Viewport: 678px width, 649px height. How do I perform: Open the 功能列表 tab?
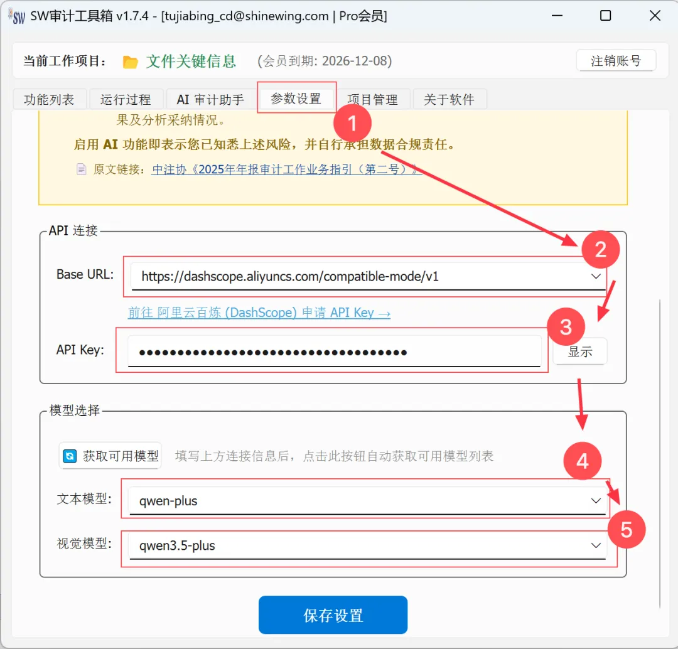click(x=50, y=99)
